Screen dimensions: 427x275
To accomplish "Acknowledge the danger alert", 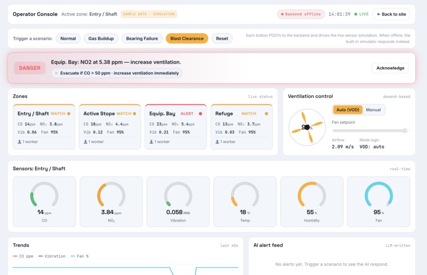I will pyautogui.click(x=390, y=68).
